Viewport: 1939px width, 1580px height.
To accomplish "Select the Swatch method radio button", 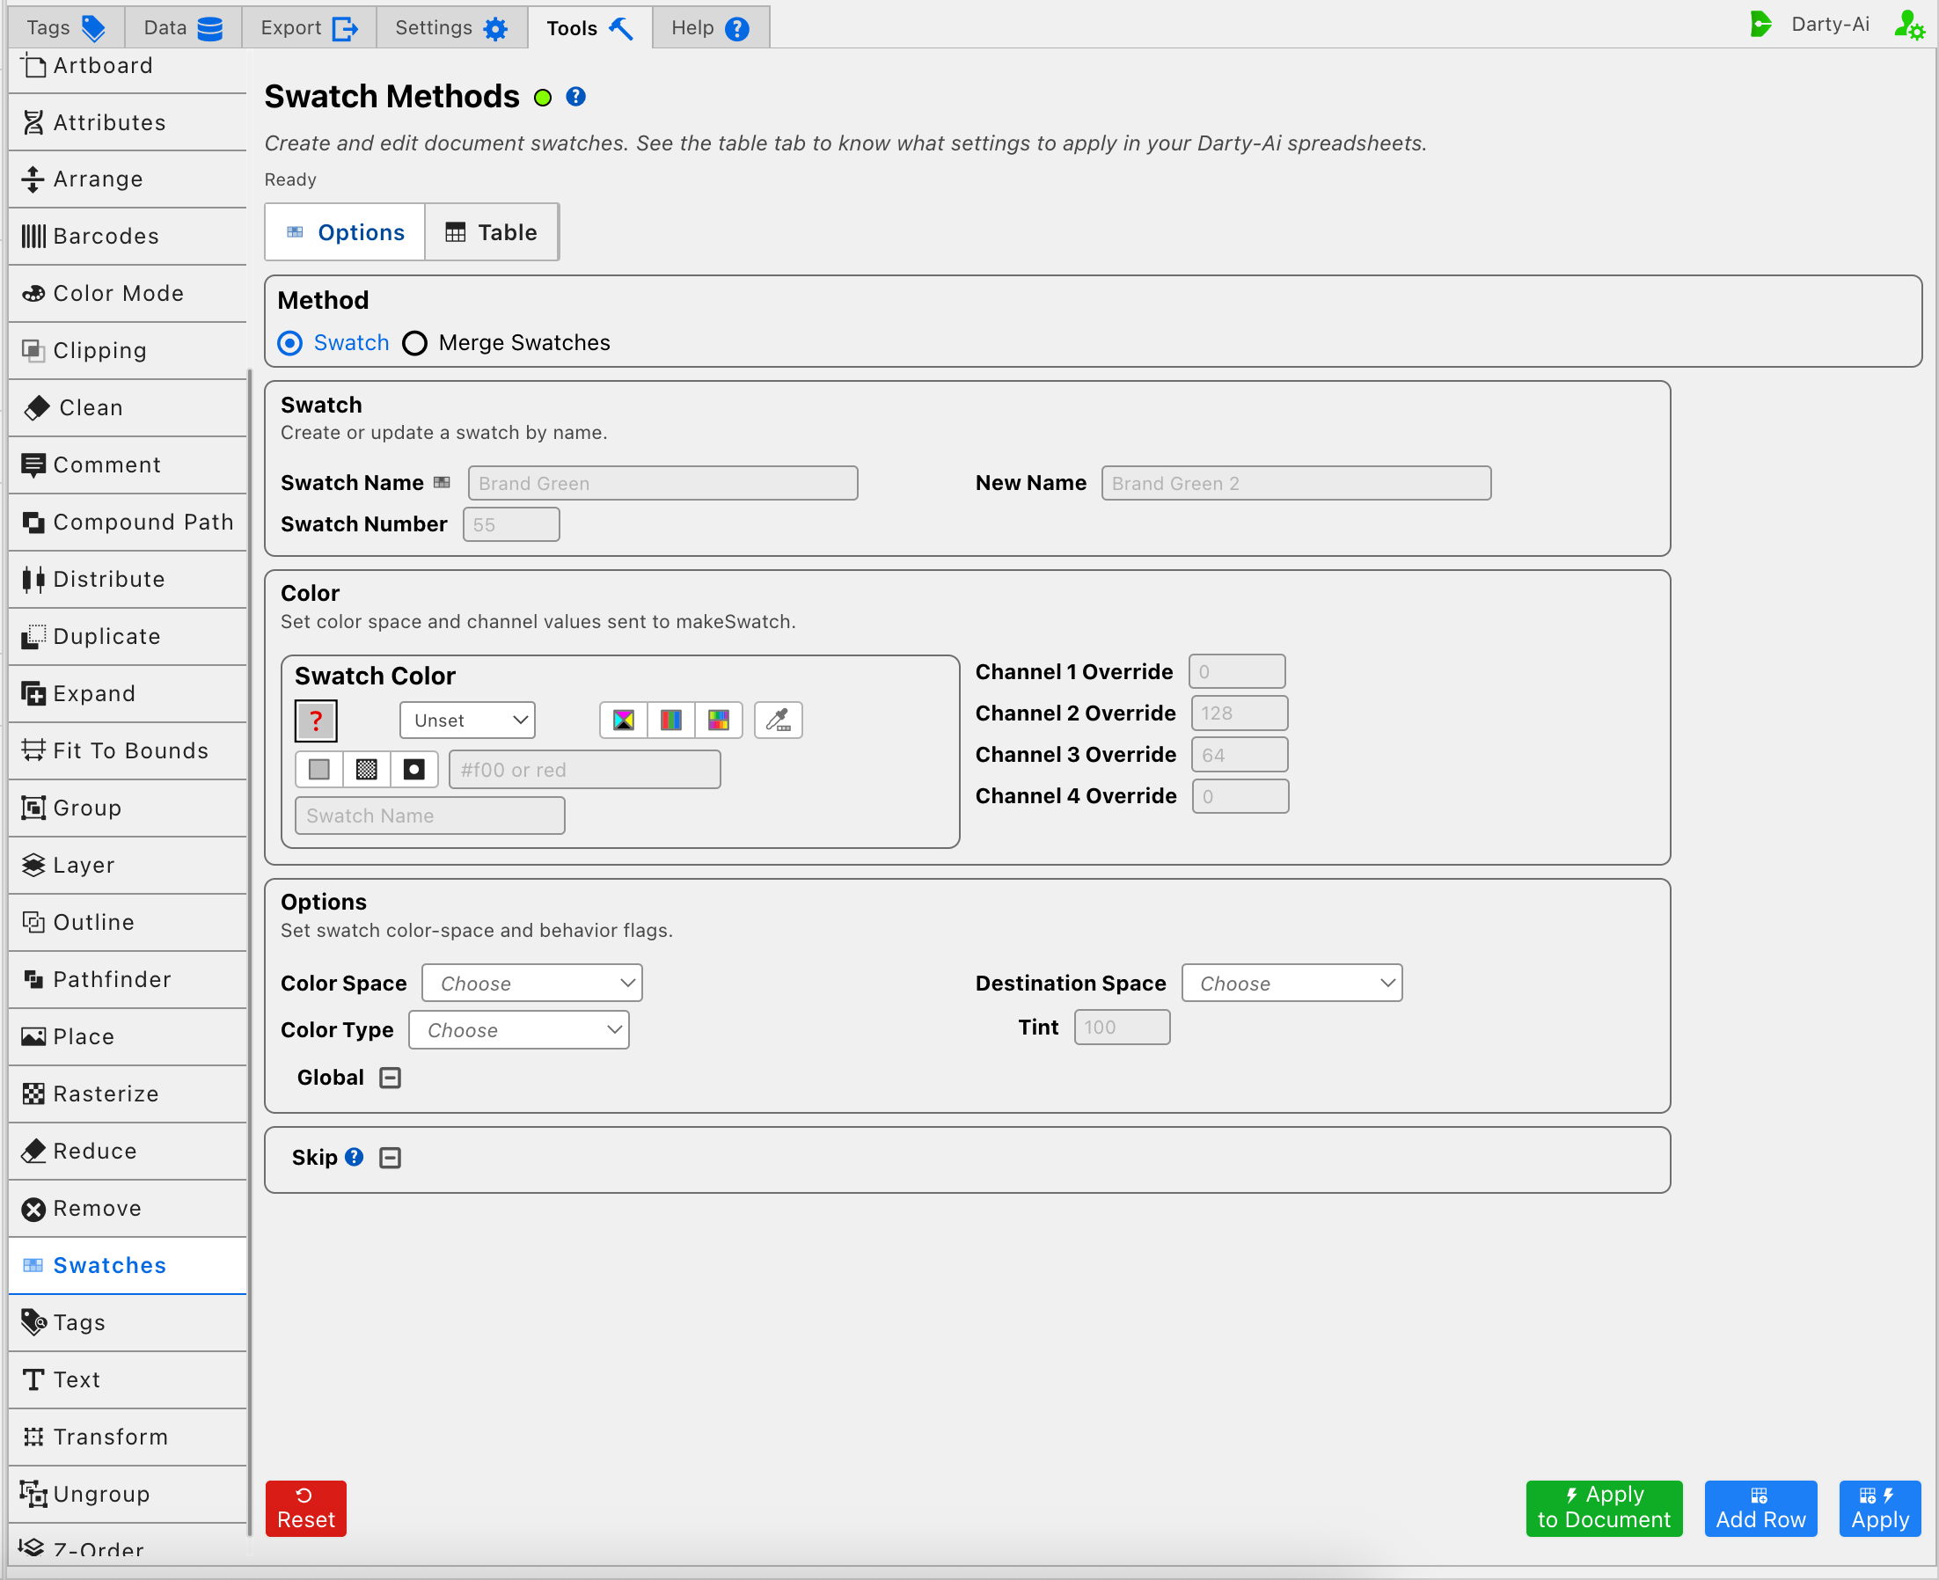I will [x=289, y=343].
